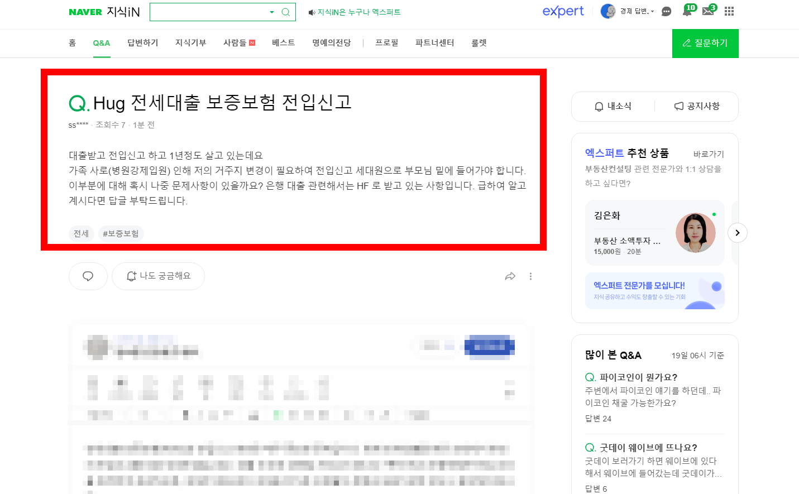Select the Q&A tab
799x494 pixels.
[x=102, y=43]
